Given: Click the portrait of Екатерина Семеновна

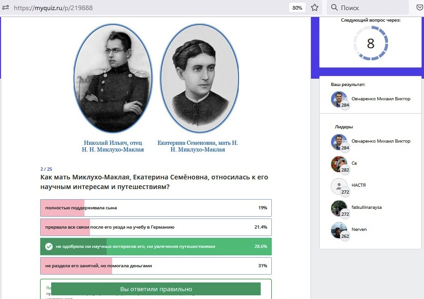Looking at the screenshot, I should [x=199, y=78].
